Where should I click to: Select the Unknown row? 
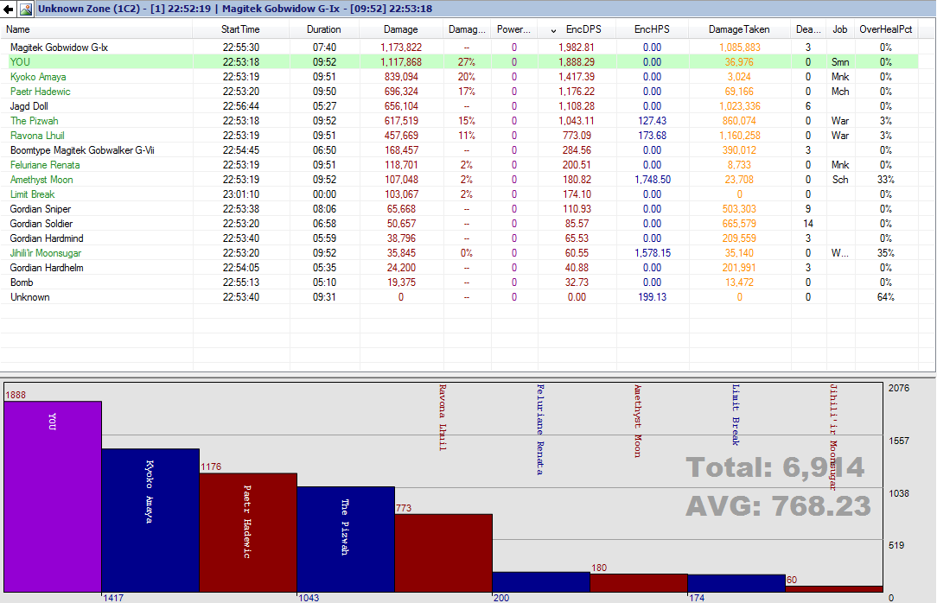pyautogui.click(x=460, y=297)
